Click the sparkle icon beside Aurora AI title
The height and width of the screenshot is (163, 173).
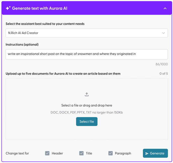tap(8, 8)
